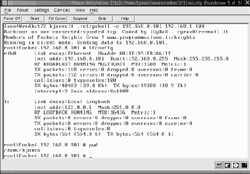Click the Reset toolbar button
This screenshot has height=174, width=250.
tap(35, 18)
